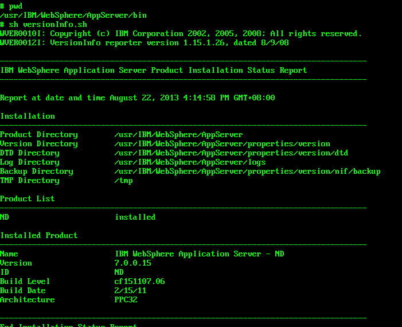Click the 'Build Level' label
Image resolution: width=402 pixels, height=327 pixels.
click(25, 282)
